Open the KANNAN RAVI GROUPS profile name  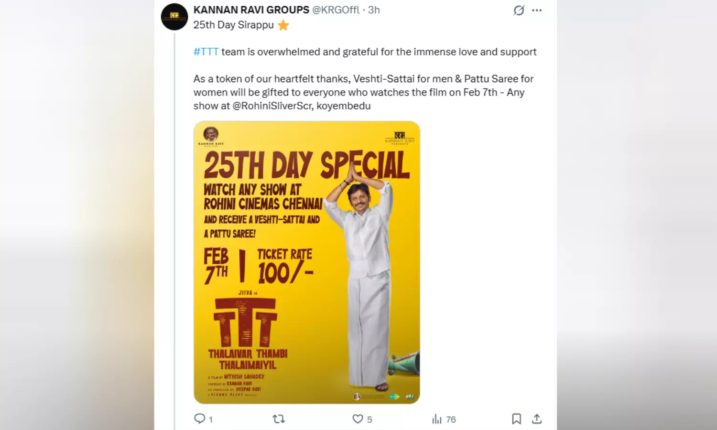click(251, 10)
